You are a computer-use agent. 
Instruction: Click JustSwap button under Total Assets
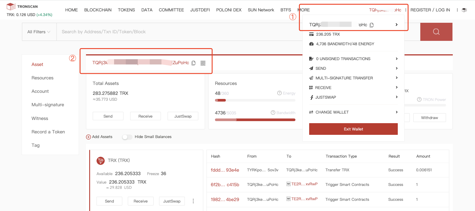coord(183,116)
